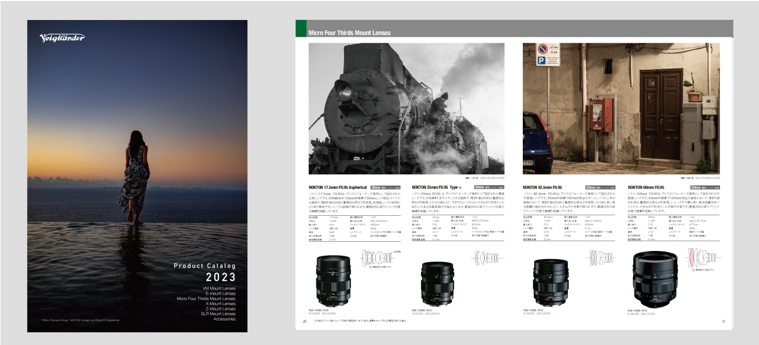Click the NOKTON 25mm description paragraph
This screenshot has height=345, width=759.
pos(459,202)
